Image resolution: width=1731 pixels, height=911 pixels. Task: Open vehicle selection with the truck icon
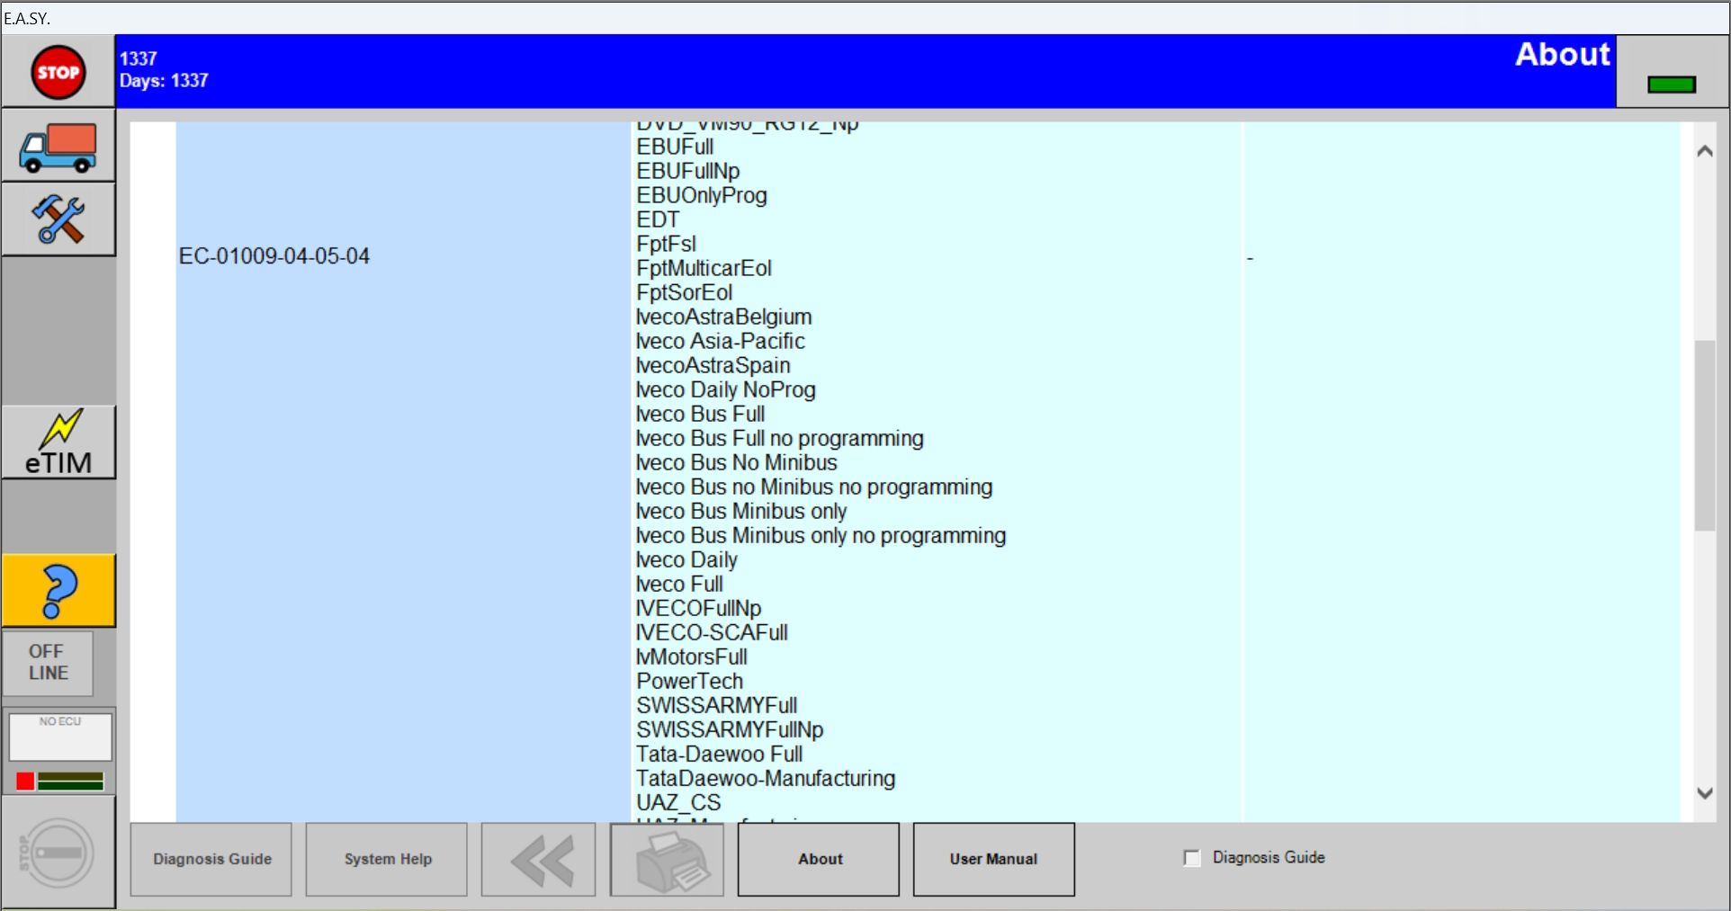pos(58,146)
